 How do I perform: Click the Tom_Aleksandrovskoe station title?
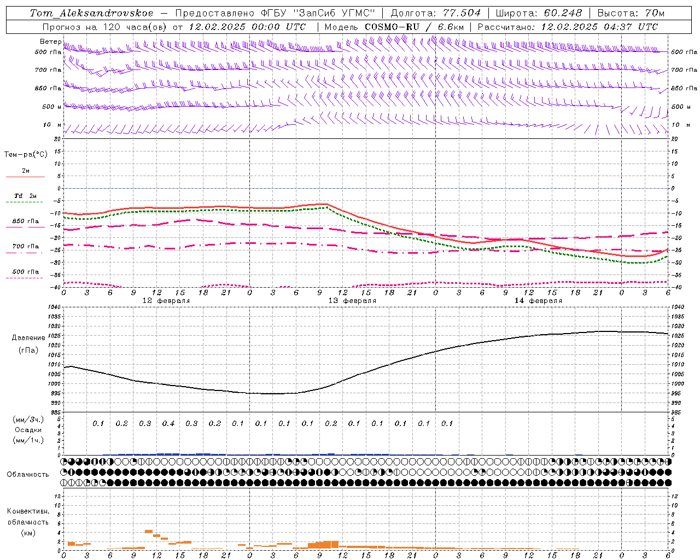(91, 13)
